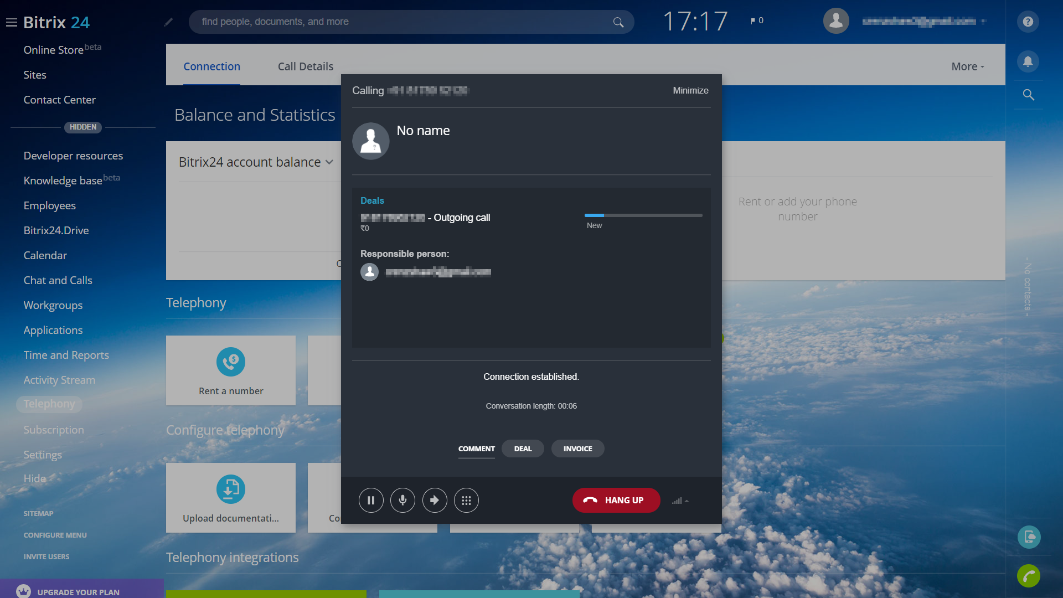Click the Upload documentation icon
Image resolution: width=1063 pixels, height=598 pixels.
pos(231,489)
